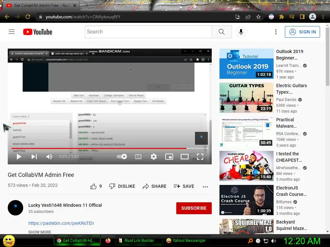
Task: Click the search magnifier button
Action: point(222,32)
